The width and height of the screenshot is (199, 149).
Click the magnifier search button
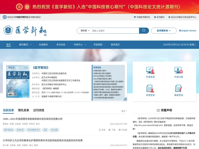144,31
